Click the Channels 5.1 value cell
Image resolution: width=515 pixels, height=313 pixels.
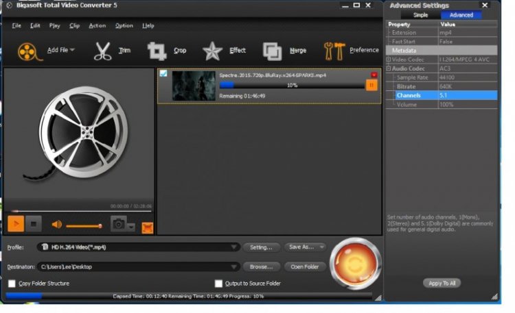[x=468, y=95]
